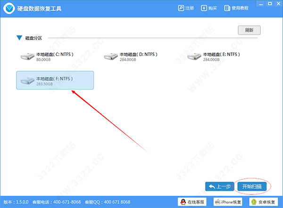Click the 开始扫描 start scan button
Viewport: 283px width, 208px height.
[252, 186]
